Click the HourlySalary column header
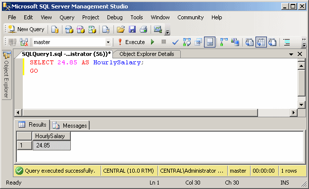 (51, 136)
